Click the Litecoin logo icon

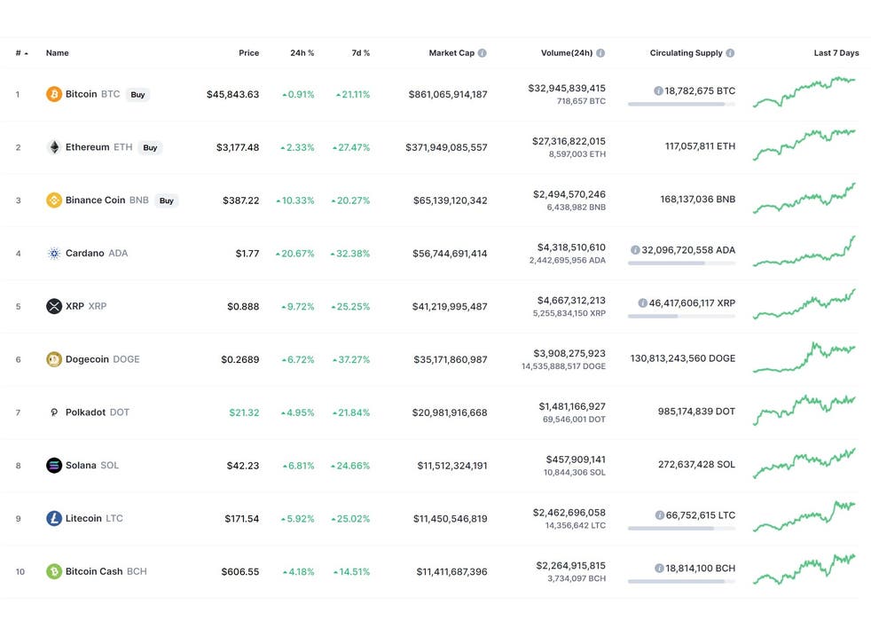(x=54, y=518)
